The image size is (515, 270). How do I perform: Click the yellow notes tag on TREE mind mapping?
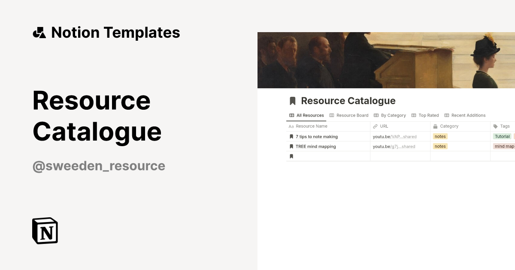(440, 146)
